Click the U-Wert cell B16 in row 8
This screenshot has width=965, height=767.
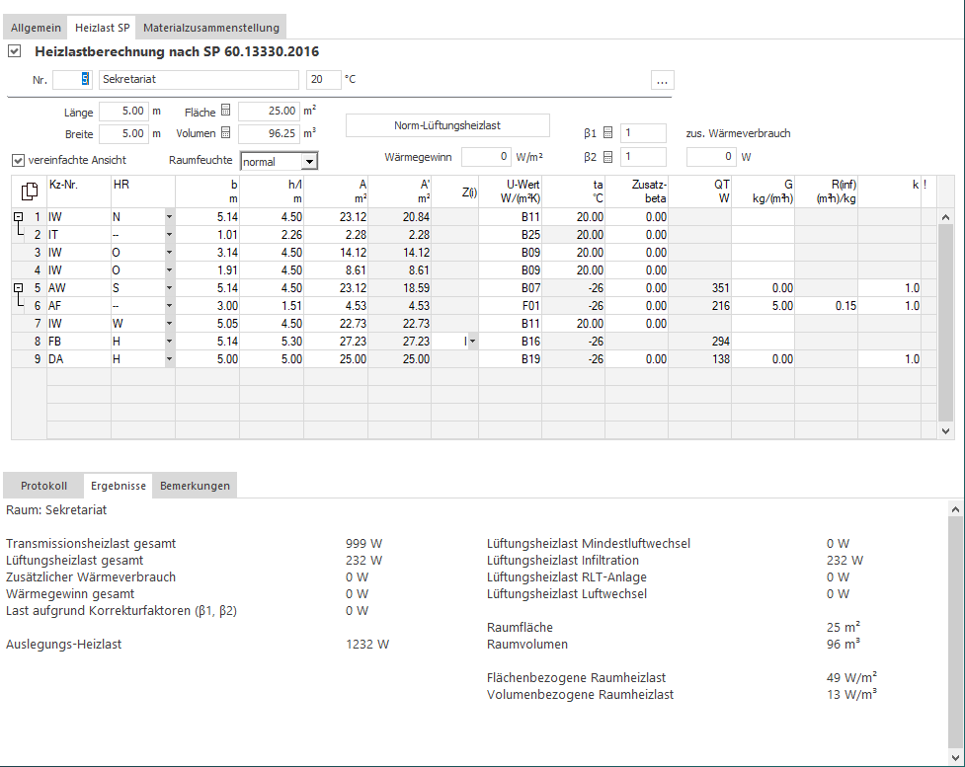(x=511, y=342)
